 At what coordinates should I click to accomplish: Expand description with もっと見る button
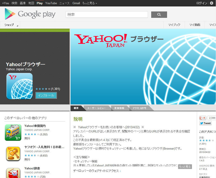[x=185, y=166]
